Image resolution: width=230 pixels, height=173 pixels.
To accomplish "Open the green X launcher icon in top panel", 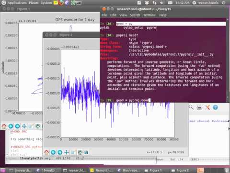I will click(73, 3).
